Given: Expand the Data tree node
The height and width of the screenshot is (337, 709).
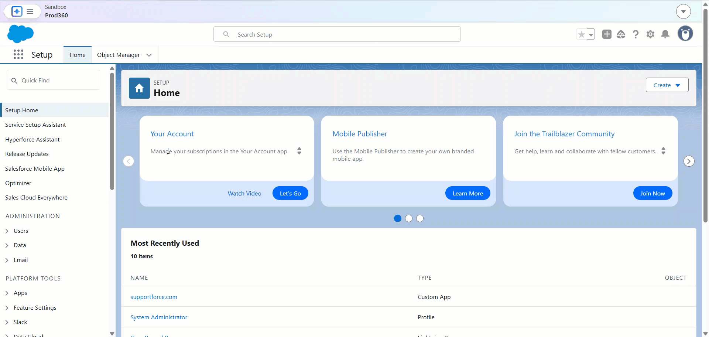Looking at the screenshot, I should click(x=7, y=245).
